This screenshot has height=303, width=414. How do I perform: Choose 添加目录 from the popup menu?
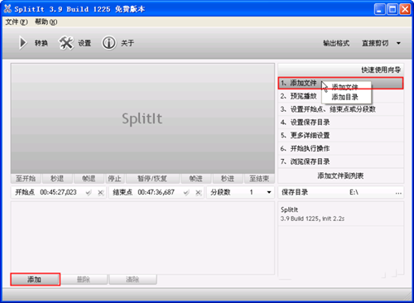point(344,97)
